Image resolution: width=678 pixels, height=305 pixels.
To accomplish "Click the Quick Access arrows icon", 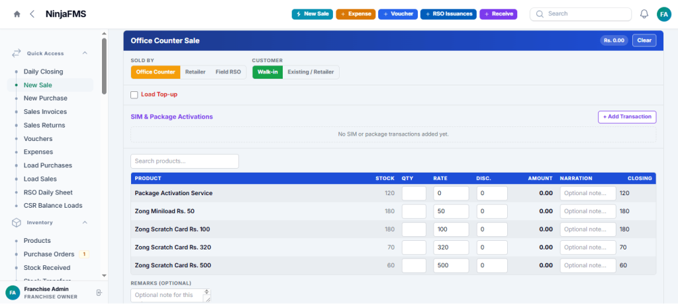I will (16, 53).
